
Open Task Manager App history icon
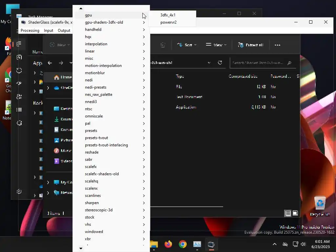[19, 70]
